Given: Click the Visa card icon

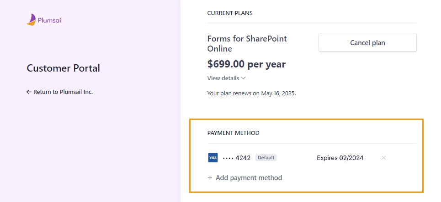Looking at the screenshot, I should [x=213, y=158].
